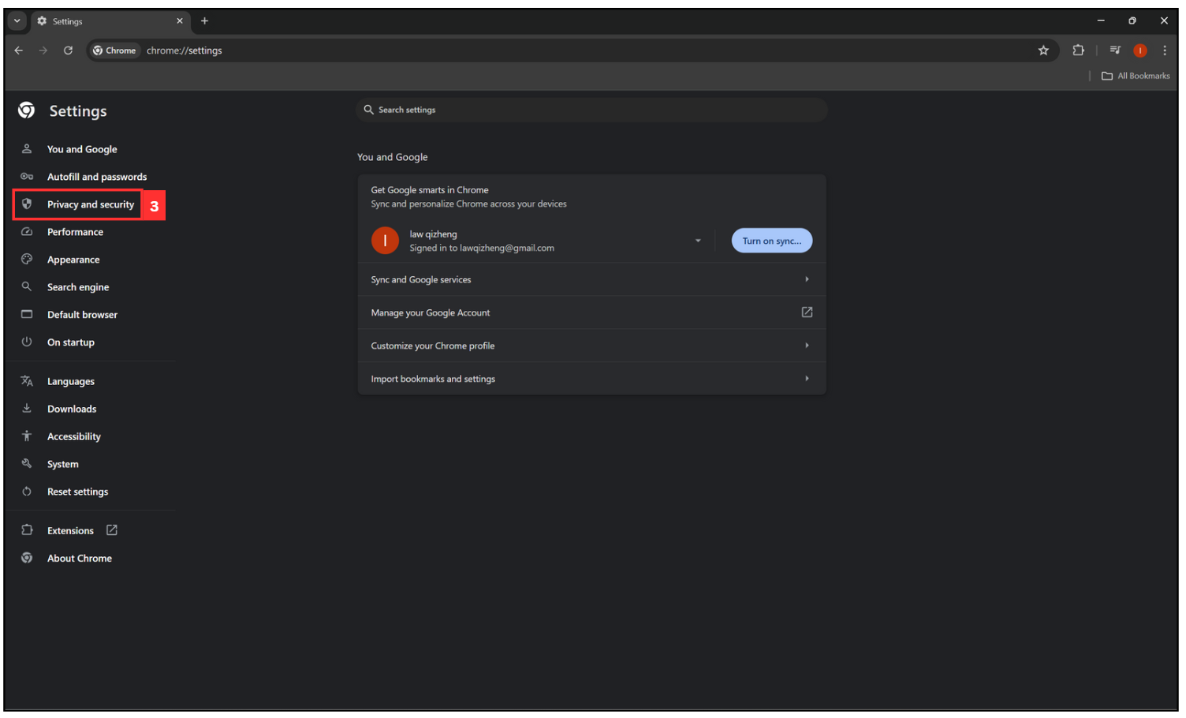Open Search engine settings
The image size is (1186, 718).
coord(78,286)
